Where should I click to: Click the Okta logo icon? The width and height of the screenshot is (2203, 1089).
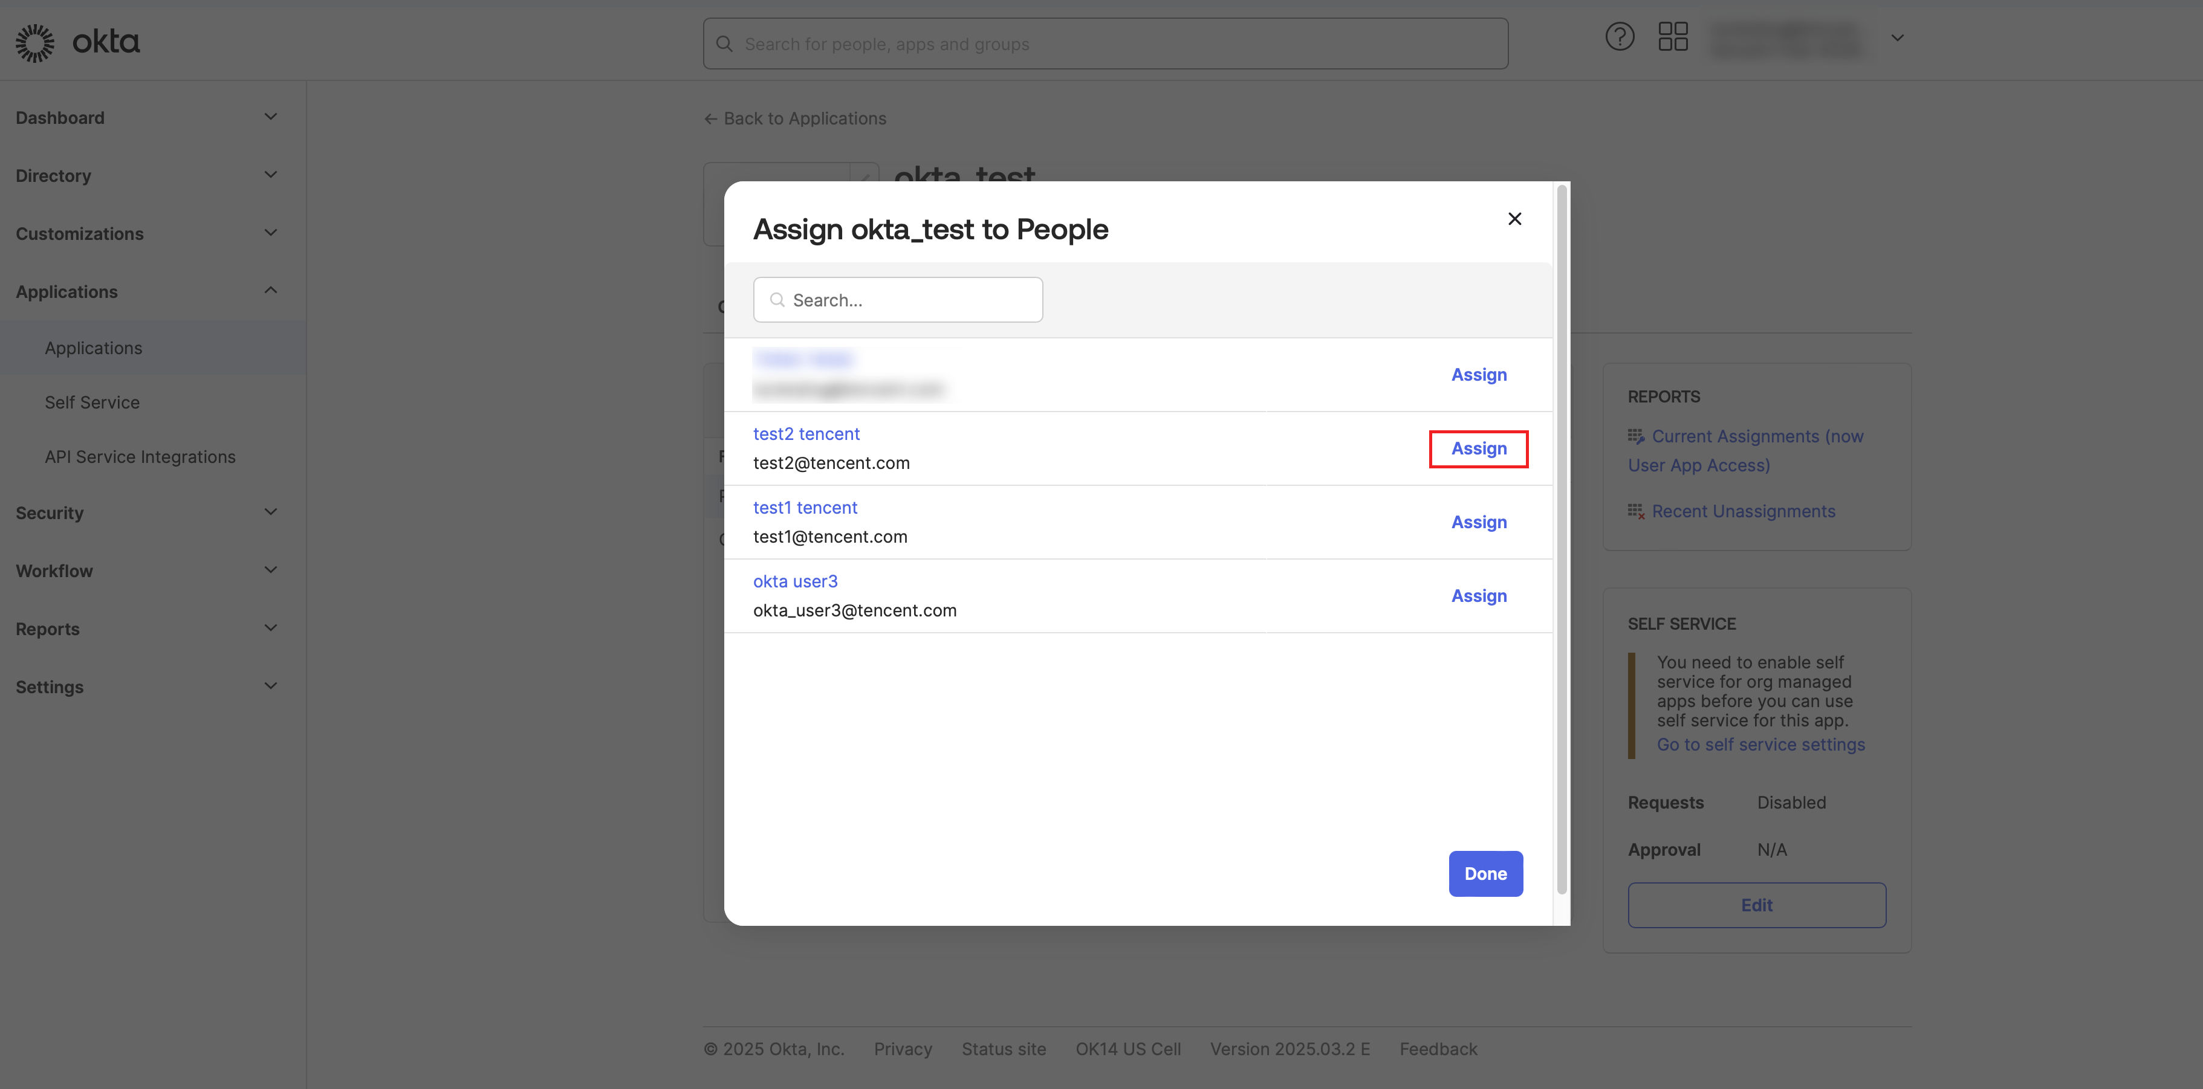35,42
